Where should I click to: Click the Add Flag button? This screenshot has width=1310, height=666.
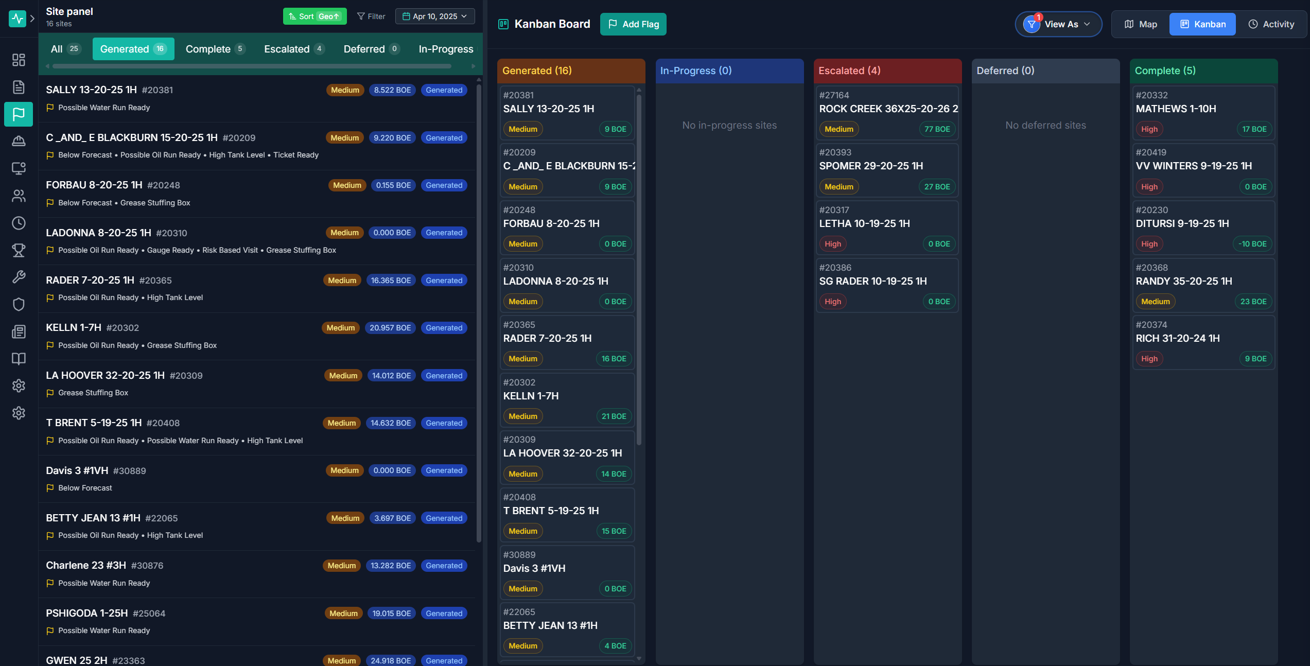pyautogui.click(x=633, y=24)
